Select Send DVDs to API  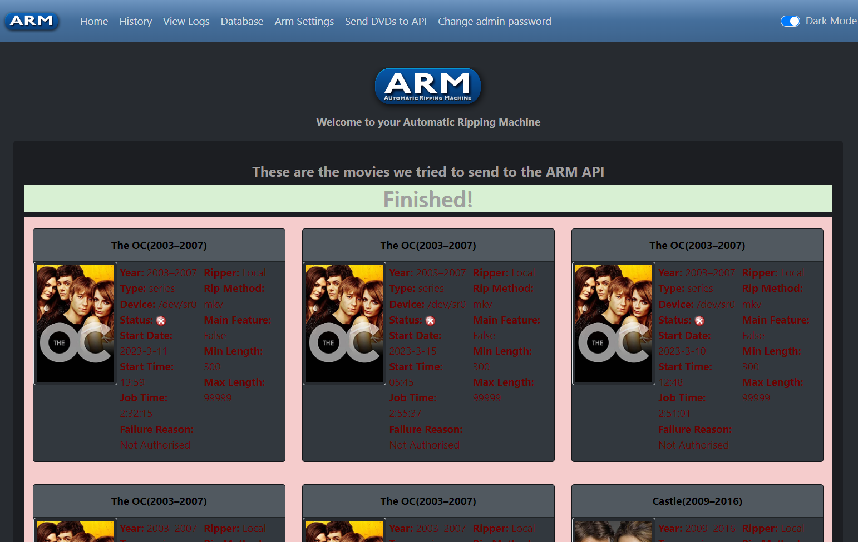(386, 21)
